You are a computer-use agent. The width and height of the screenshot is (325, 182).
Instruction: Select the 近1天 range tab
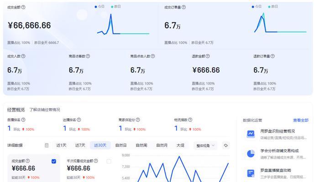coord(61,146)
